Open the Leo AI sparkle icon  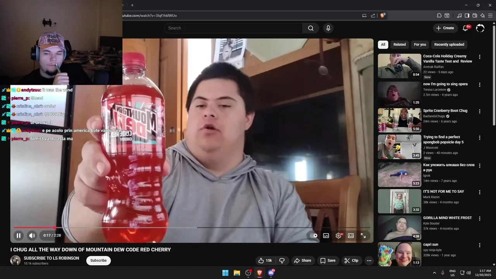tap(482, 15)
